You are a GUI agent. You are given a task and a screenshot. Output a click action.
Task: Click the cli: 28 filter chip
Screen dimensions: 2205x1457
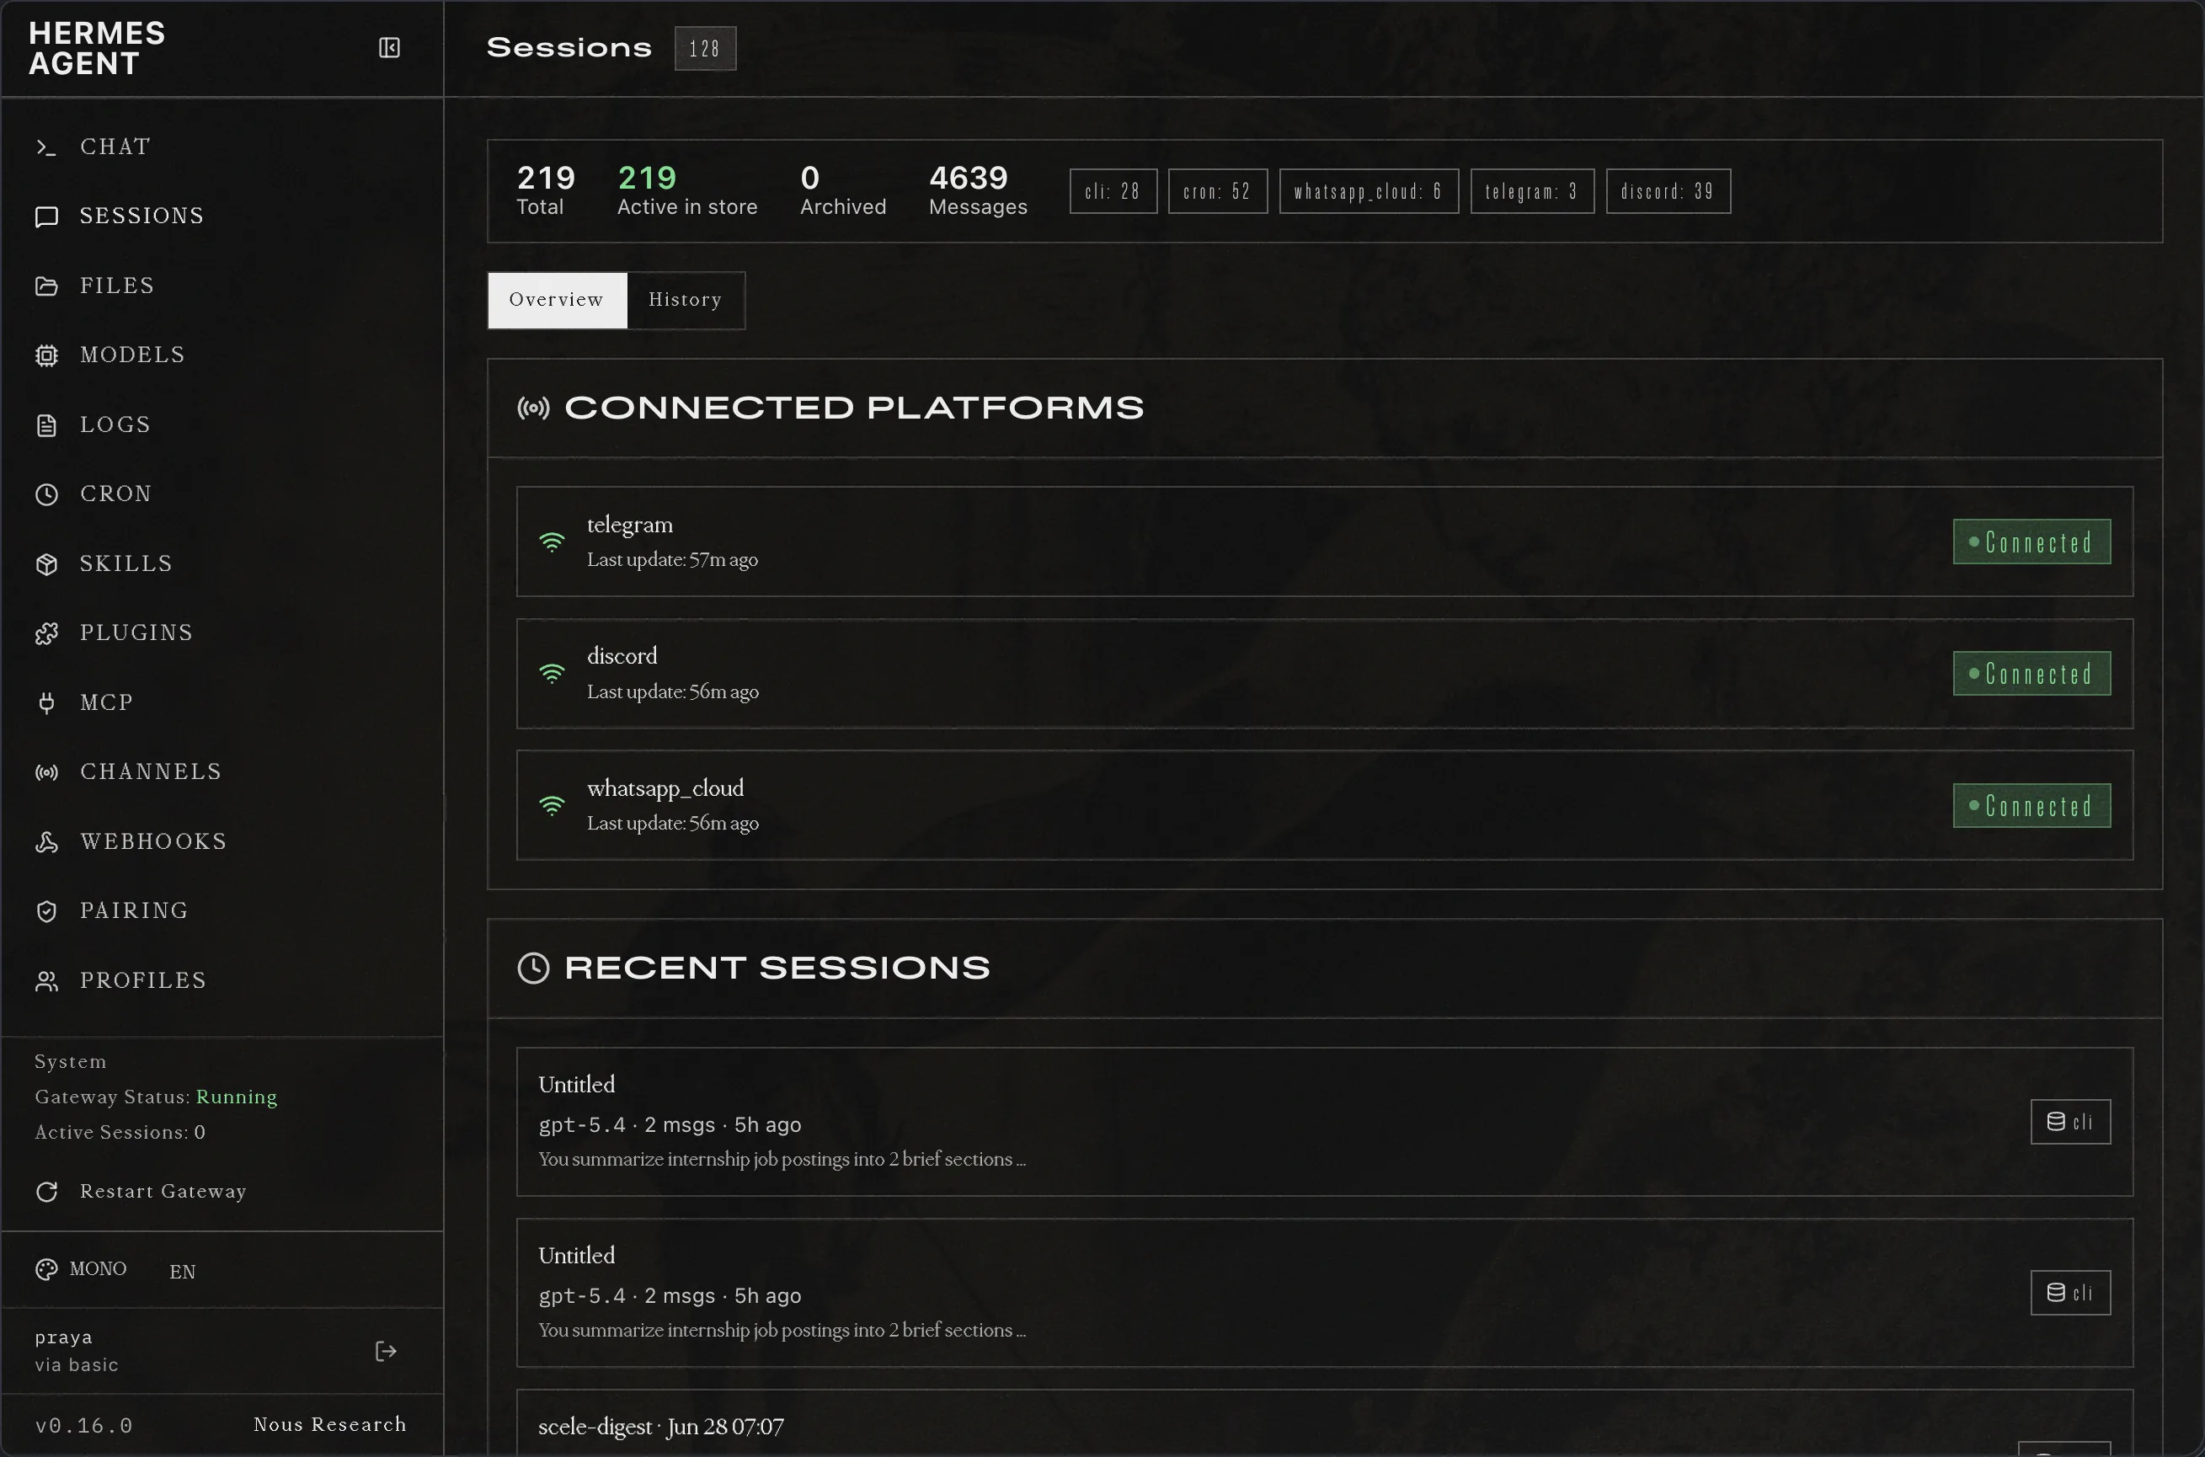click(1113, 191)
